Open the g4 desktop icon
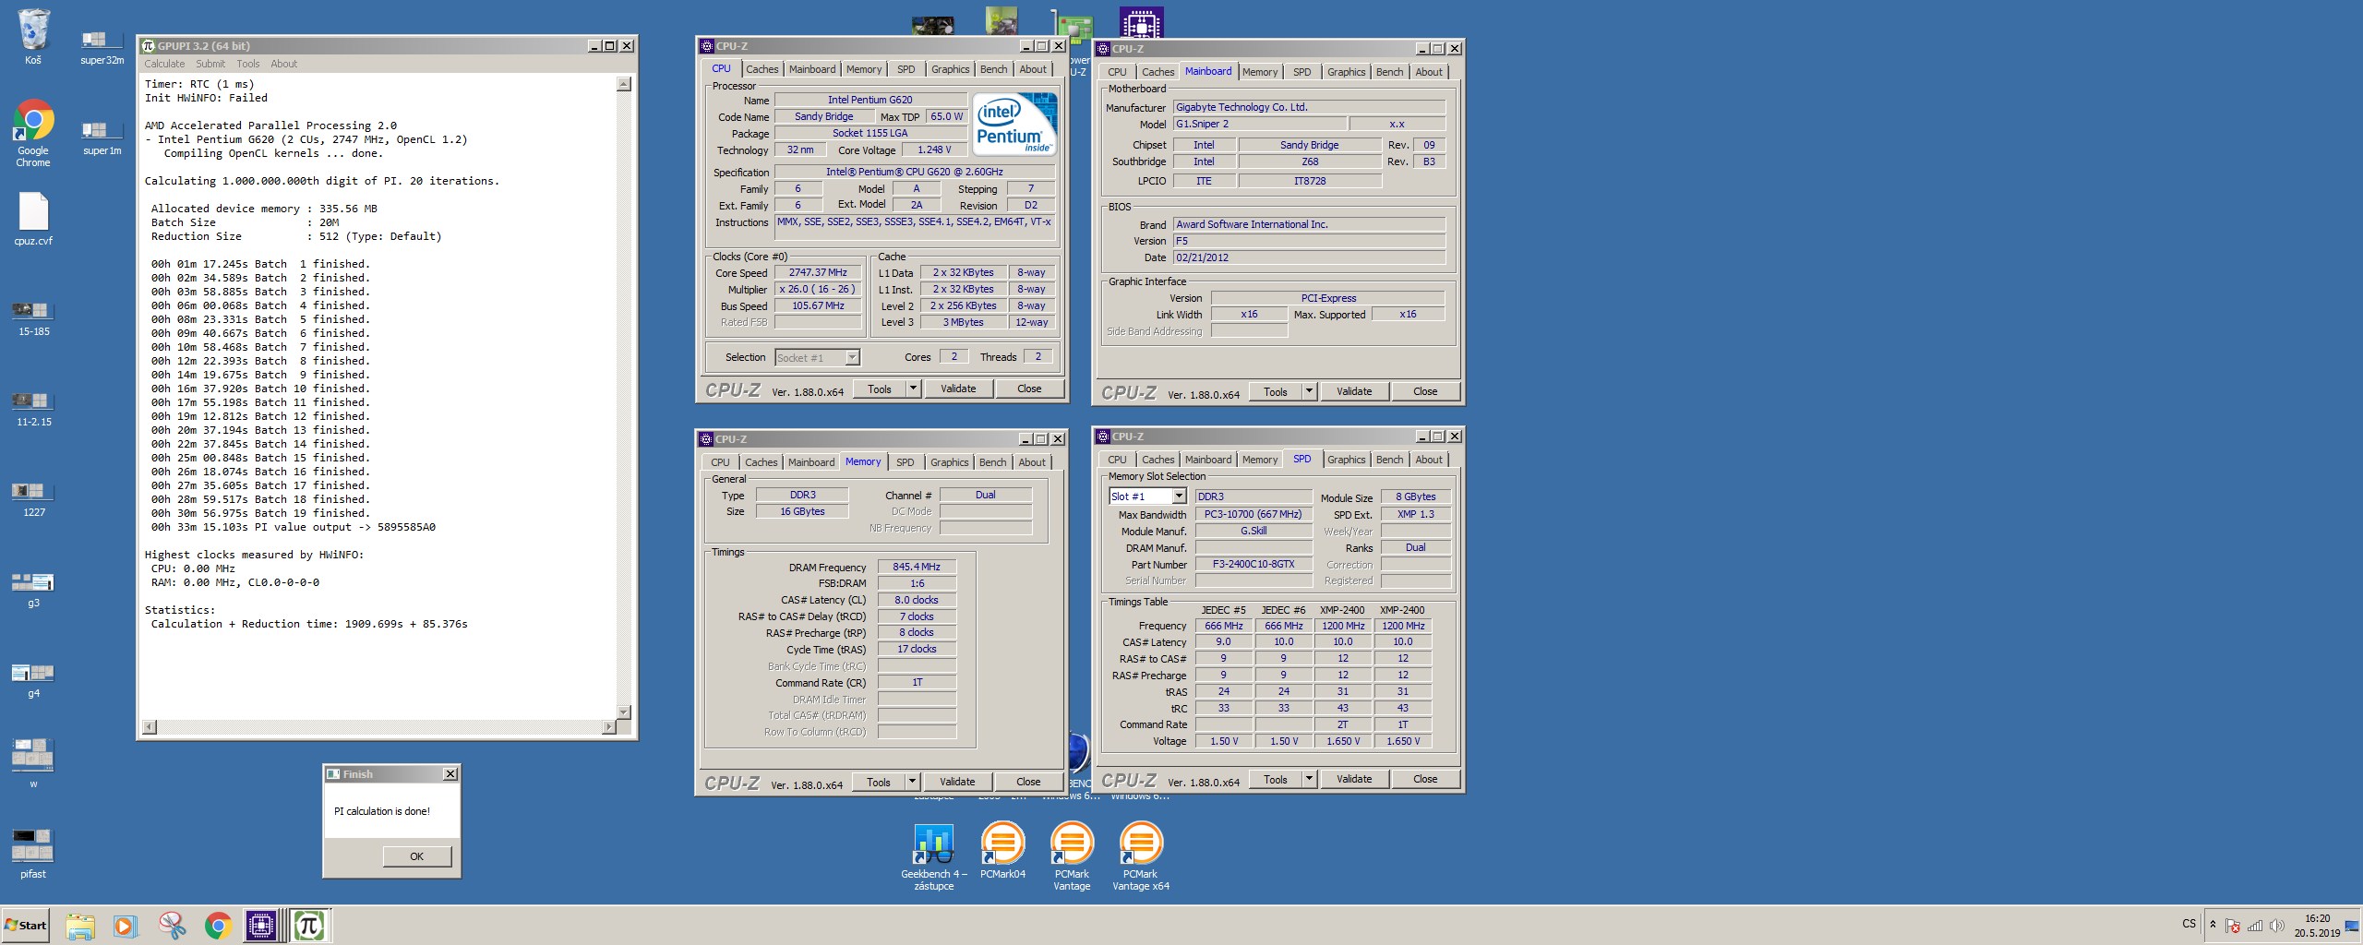Screen dimensions: 2363x945 pos(33,680)
